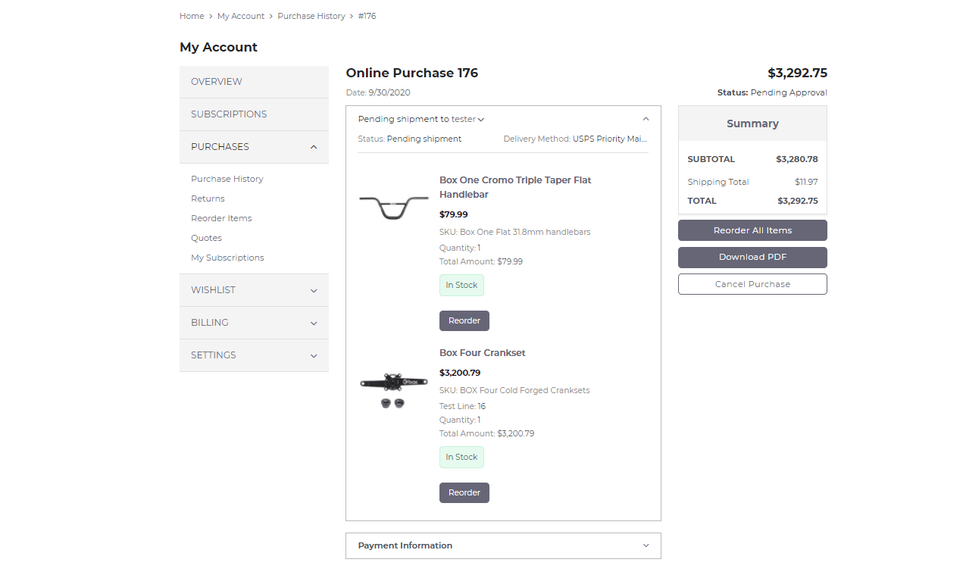
Task: Click 'Pending Approval' status text
Action: point(789,92)
